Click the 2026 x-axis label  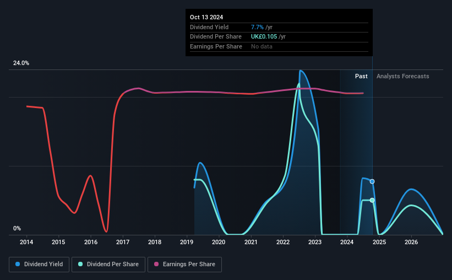pos(411,242)
